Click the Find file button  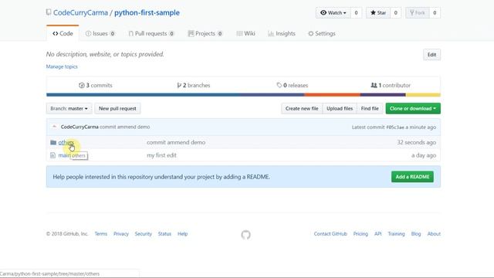[370, 108]
